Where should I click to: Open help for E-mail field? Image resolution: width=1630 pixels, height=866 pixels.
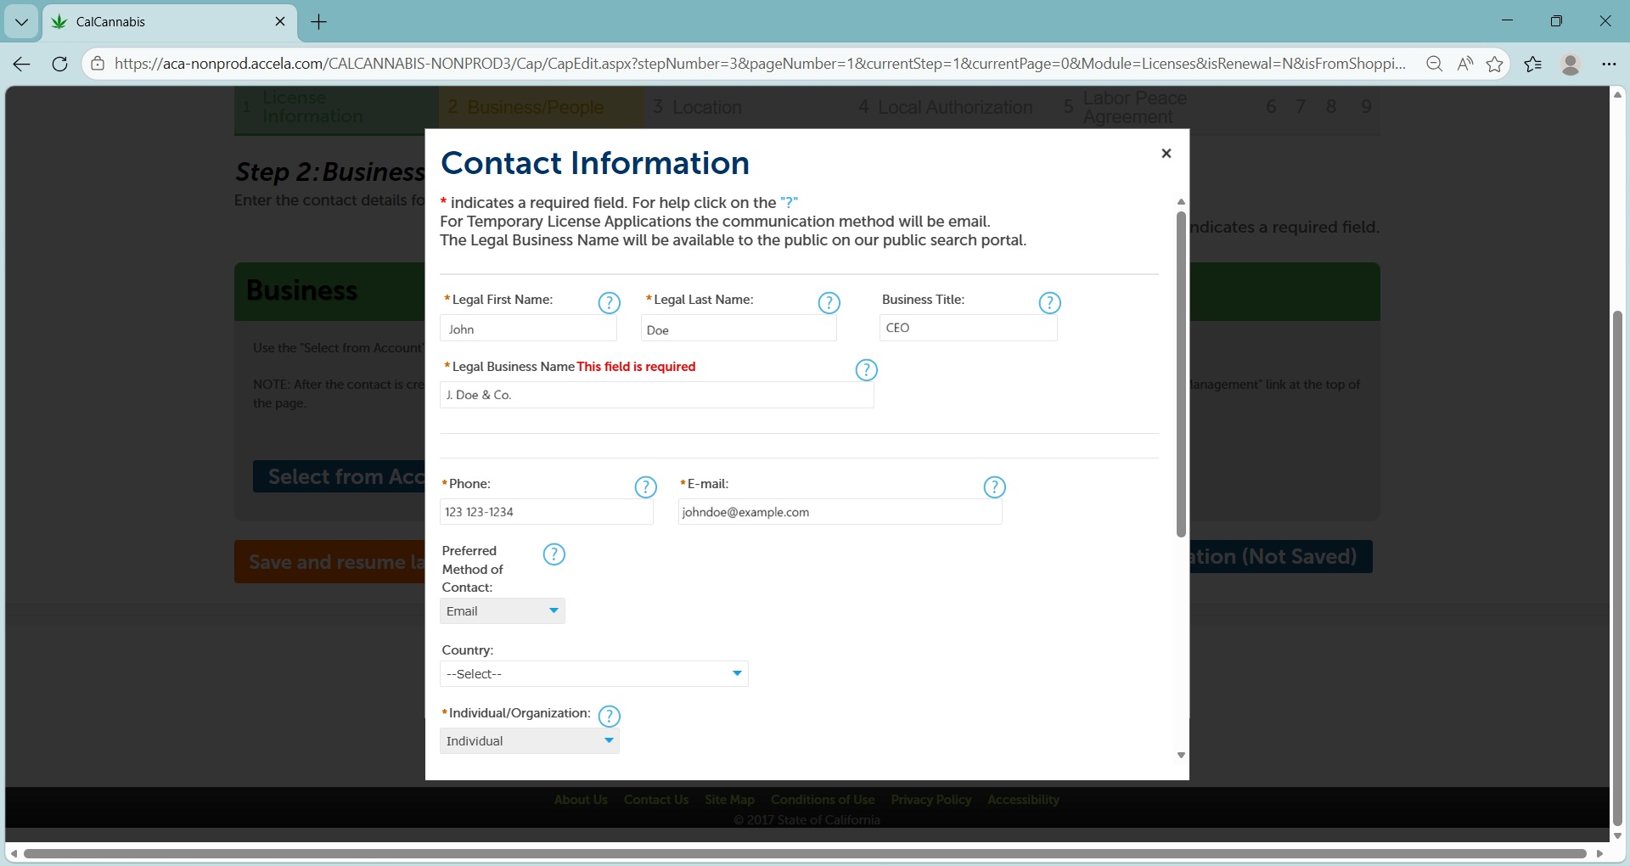point(994,487)
